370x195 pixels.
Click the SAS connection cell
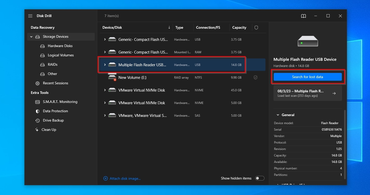click(x=197, y=116)
